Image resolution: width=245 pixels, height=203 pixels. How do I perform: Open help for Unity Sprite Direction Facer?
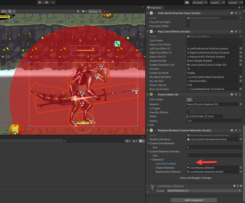pos(232,13)
